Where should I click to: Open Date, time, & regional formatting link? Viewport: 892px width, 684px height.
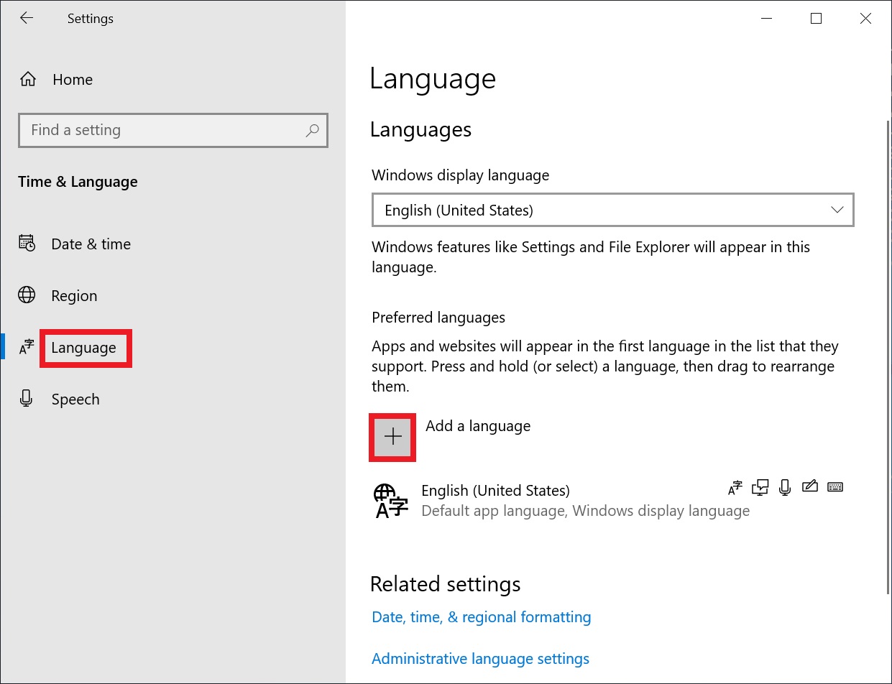click(482, 617)
